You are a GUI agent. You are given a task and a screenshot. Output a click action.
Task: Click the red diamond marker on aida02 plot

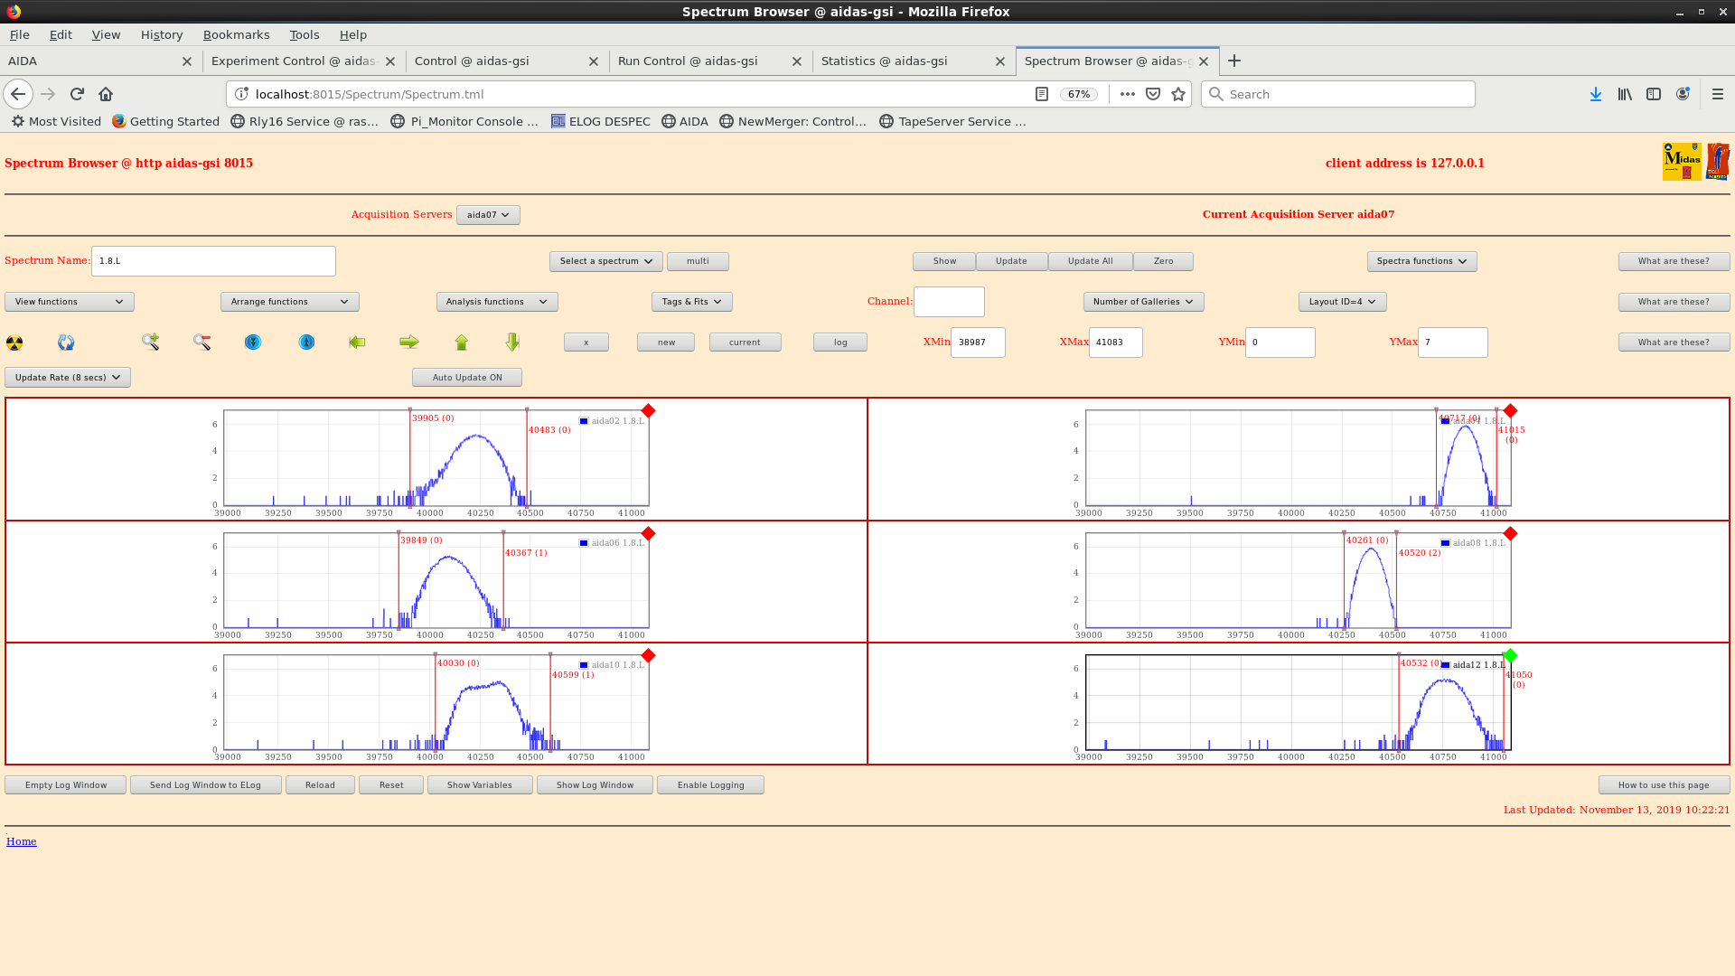648,411
